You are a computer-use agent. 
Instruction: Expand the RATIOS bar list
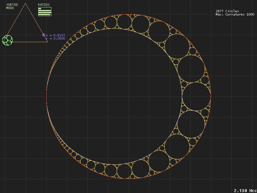click(x=45, y=12)
